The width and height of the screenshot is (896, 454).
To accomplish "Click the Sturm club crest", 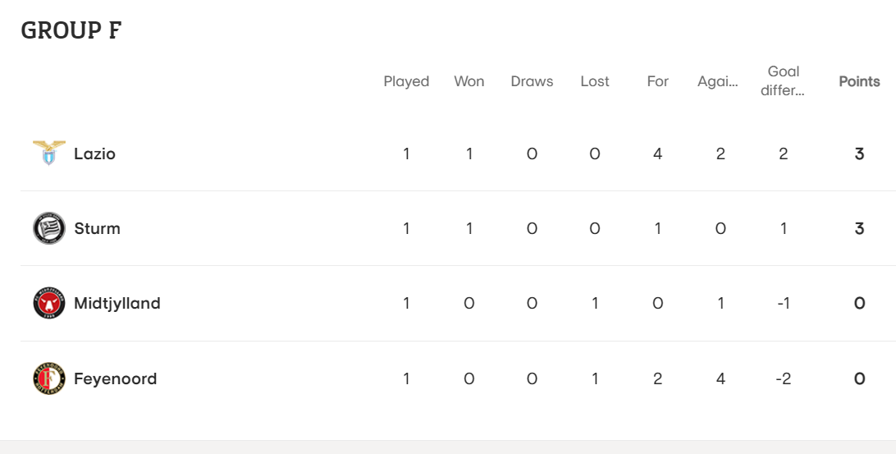I will click(49, 228).
